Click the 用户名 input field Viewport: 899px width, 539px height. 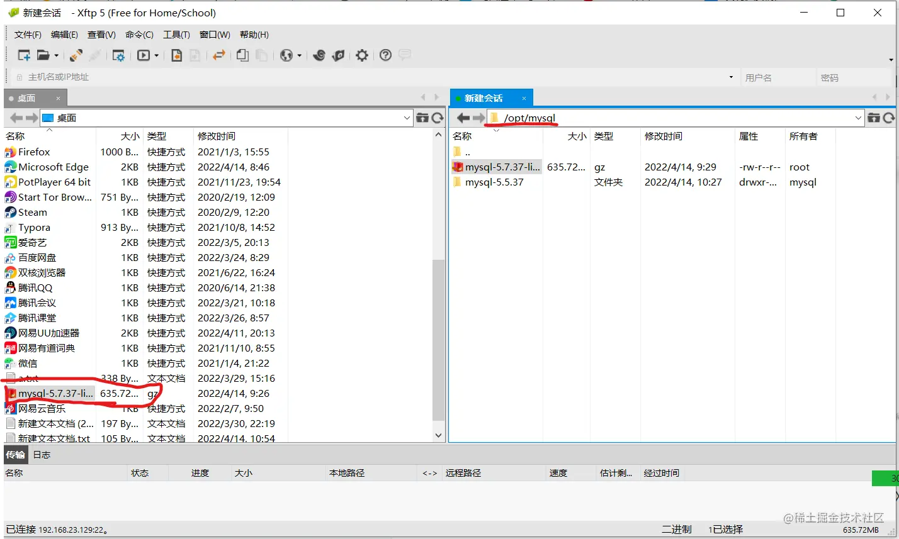pyautogui.click(x=778, y=77)
